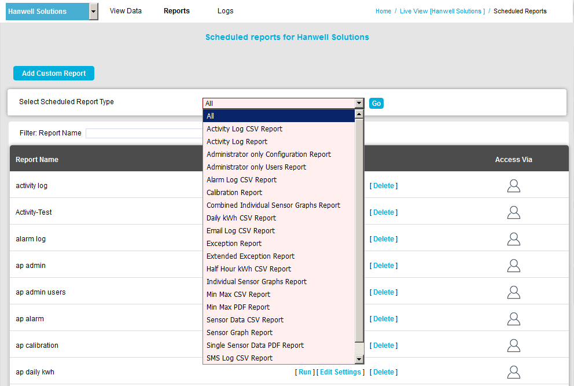Choose SMS Log CSV Report option

click(278, 358)
